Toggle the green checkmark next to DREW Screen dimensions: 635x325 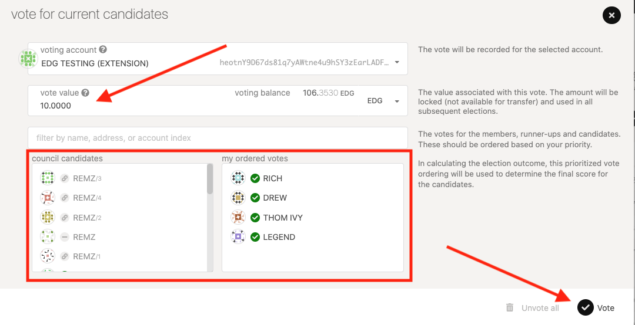(255, 198)
